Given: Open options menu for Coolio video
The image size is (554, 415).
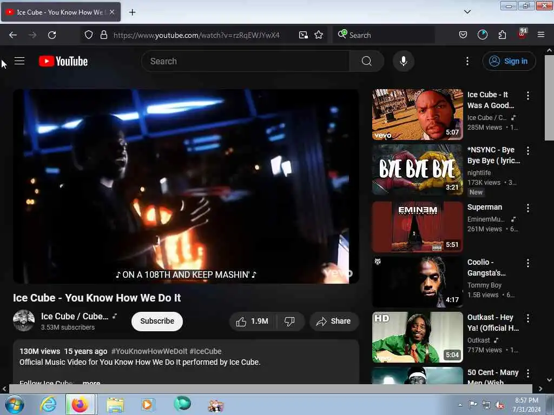Looking at the screenshot, I should [527, 263].
